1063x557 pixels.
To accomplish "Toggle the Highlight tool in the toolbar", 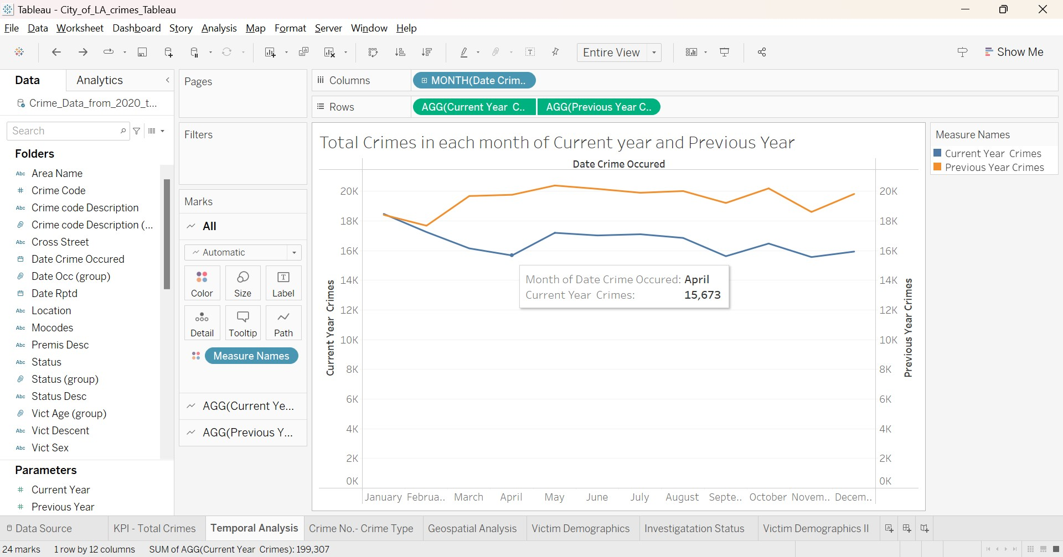I will point(465,52).
